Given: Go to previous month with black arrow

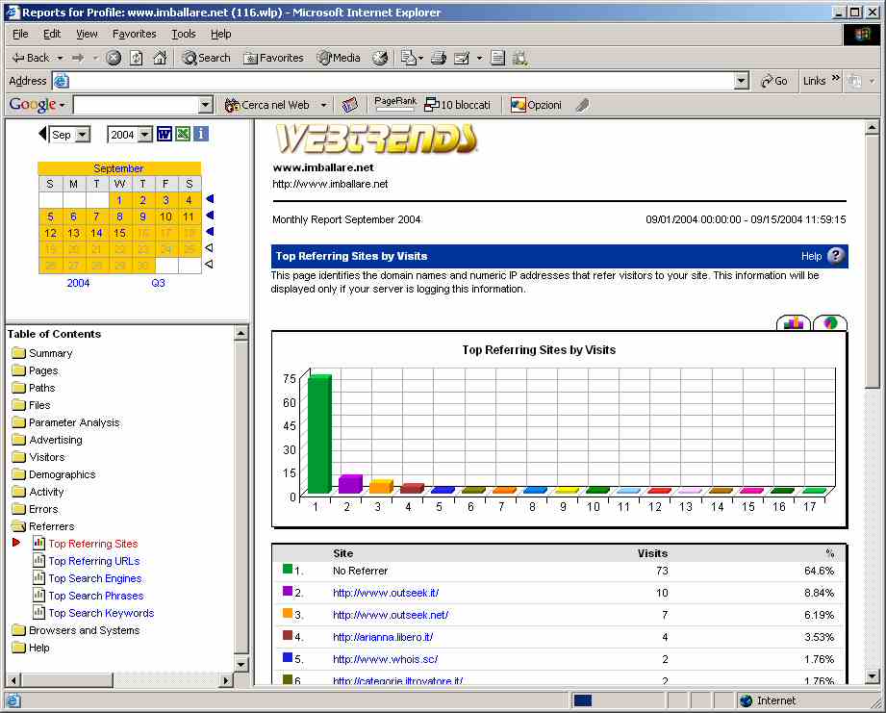Looking at the screenshot, I should (42, 134).
